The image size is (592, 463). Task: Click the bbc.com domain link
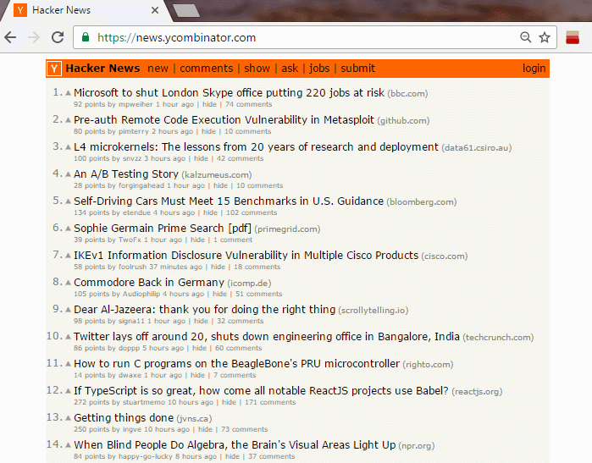(x=407, y=94)
